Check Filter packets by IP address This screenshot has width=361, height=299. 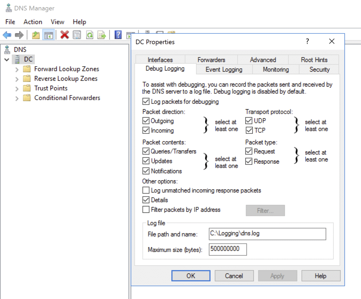click(x=146, y=210)
